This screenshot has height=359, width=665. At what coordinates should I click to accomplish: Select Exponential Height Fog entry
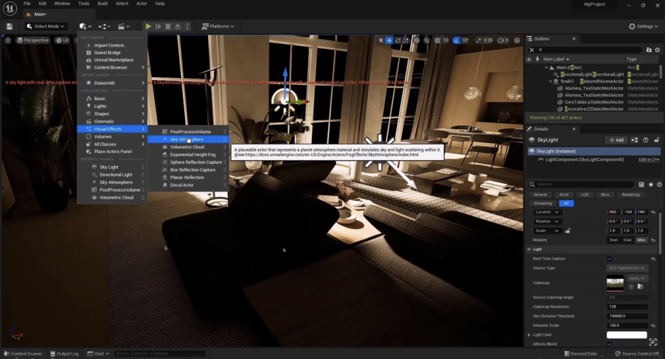(x=188, y=155)
